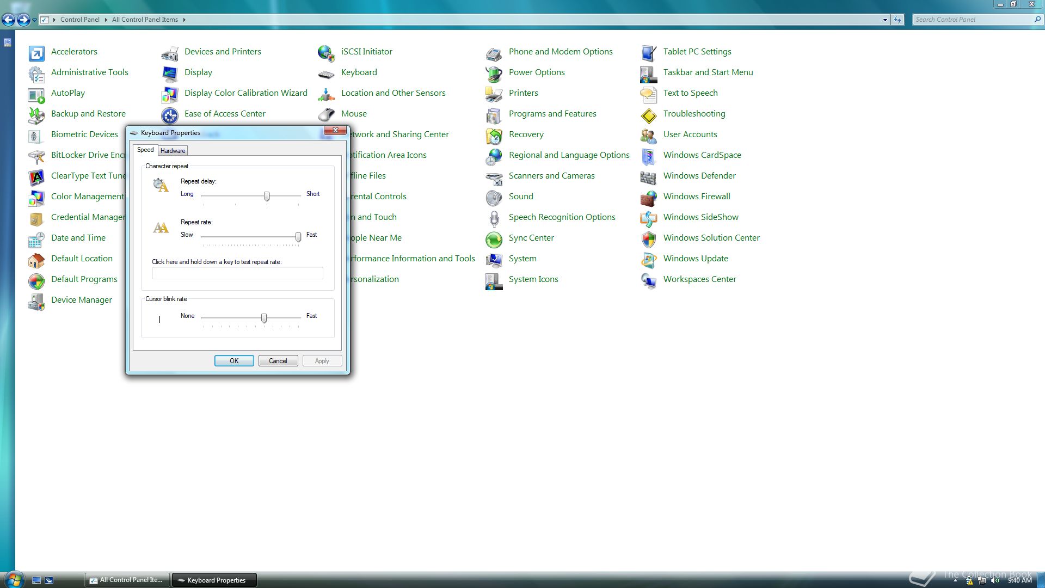
Task: Expand the All Control Panel Items breadcrumb arrow
Action: point(184,20)
